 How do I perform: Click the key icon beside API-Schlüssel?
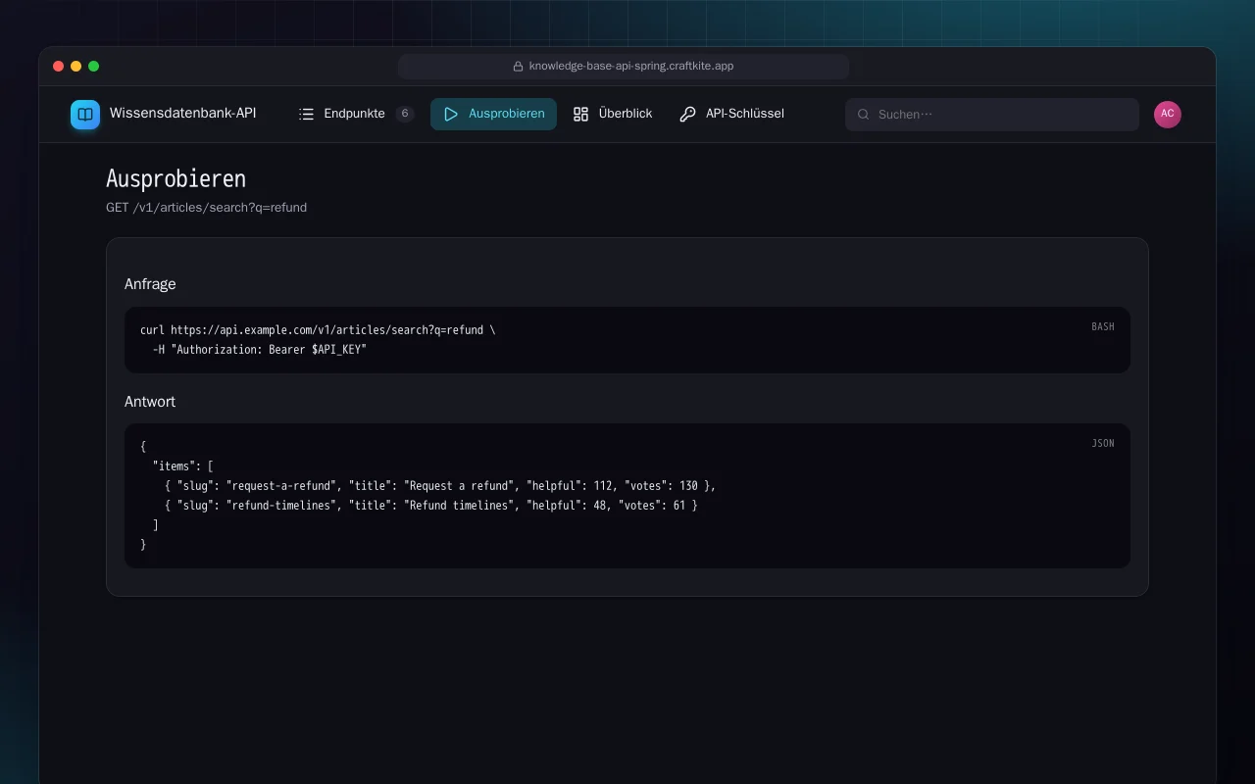(688, 114)
